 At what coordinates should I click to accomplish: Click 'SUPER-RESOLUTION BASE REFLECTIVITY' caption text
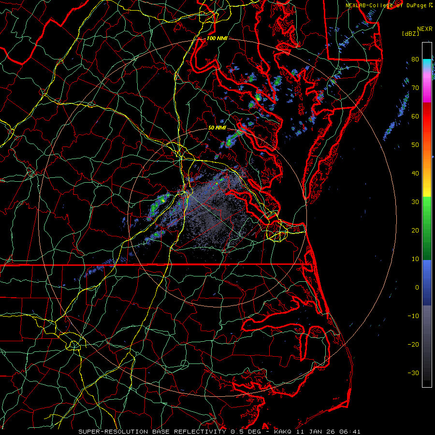(152, 432)
